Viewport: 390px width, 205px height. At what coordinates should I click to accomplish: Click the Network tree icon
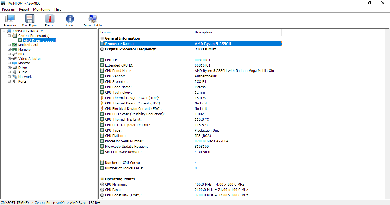click(x=15, y=77)
